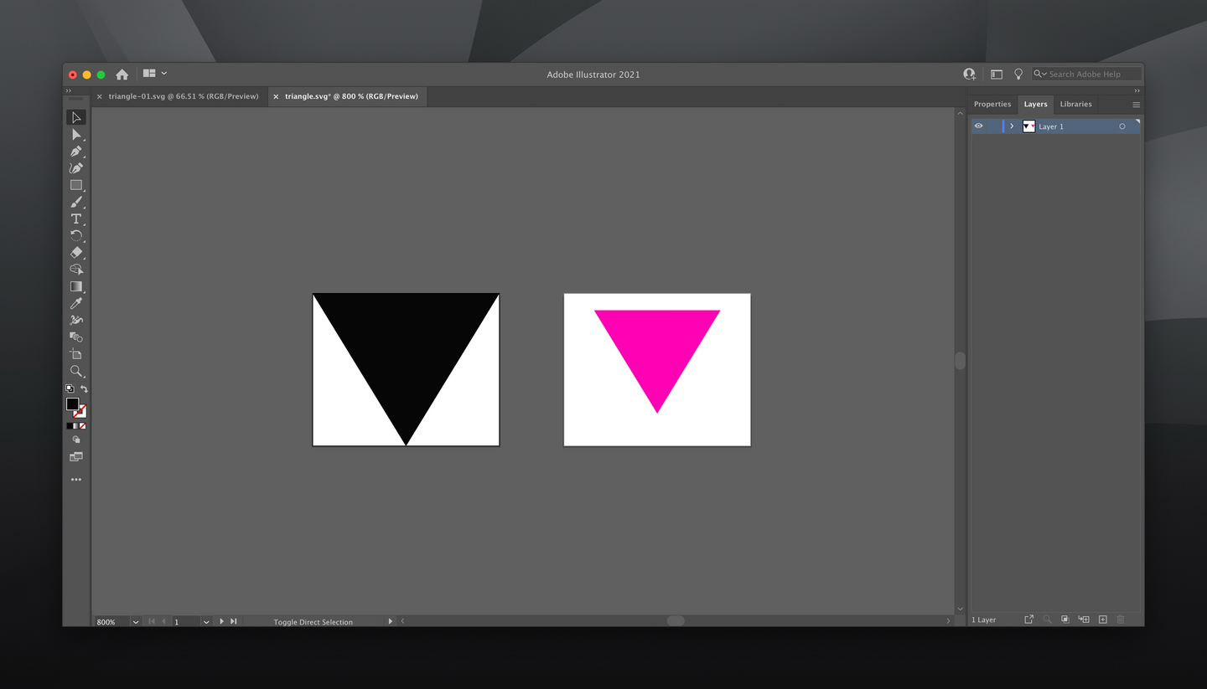The width and height of the screenshot is (1207, 689).
Task: Open search scope magnifier dropdown
Action: click(x=1040, y=74)
